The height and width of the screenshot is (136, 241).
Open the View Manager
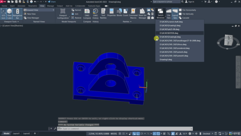[x=31, y=18]
